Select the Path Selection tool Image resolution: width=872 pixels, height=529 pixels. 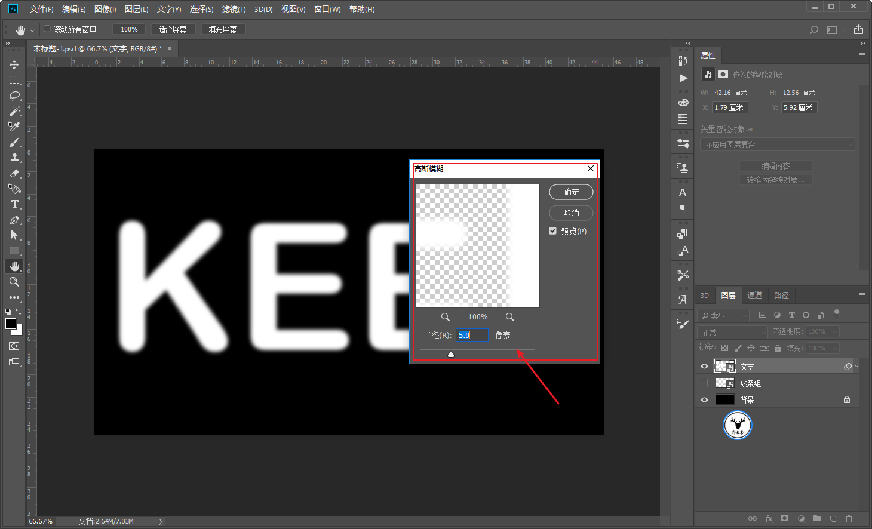14,235
